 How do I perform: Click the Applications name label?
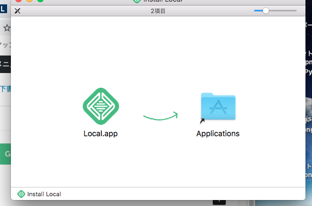coord(218,134)
